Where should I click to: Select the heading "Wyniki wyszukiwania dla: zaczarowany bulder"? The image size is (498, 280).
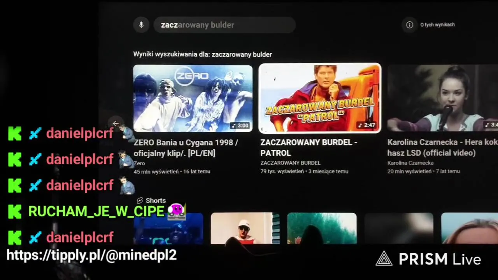click(203, 54)
